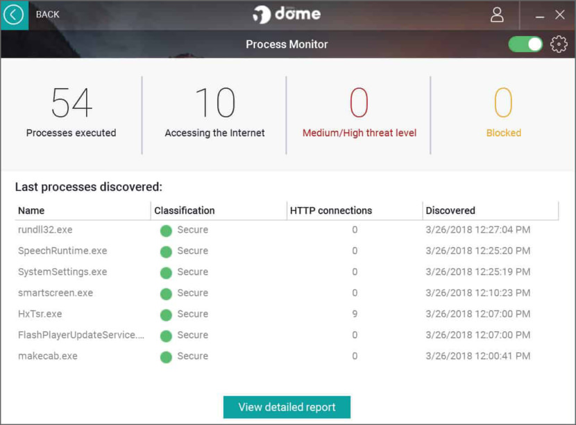This screenshot has width=576, height=425.
Task: Click the Last processes discovered heading
Action: pyautogui.click(x=89, y=187)
